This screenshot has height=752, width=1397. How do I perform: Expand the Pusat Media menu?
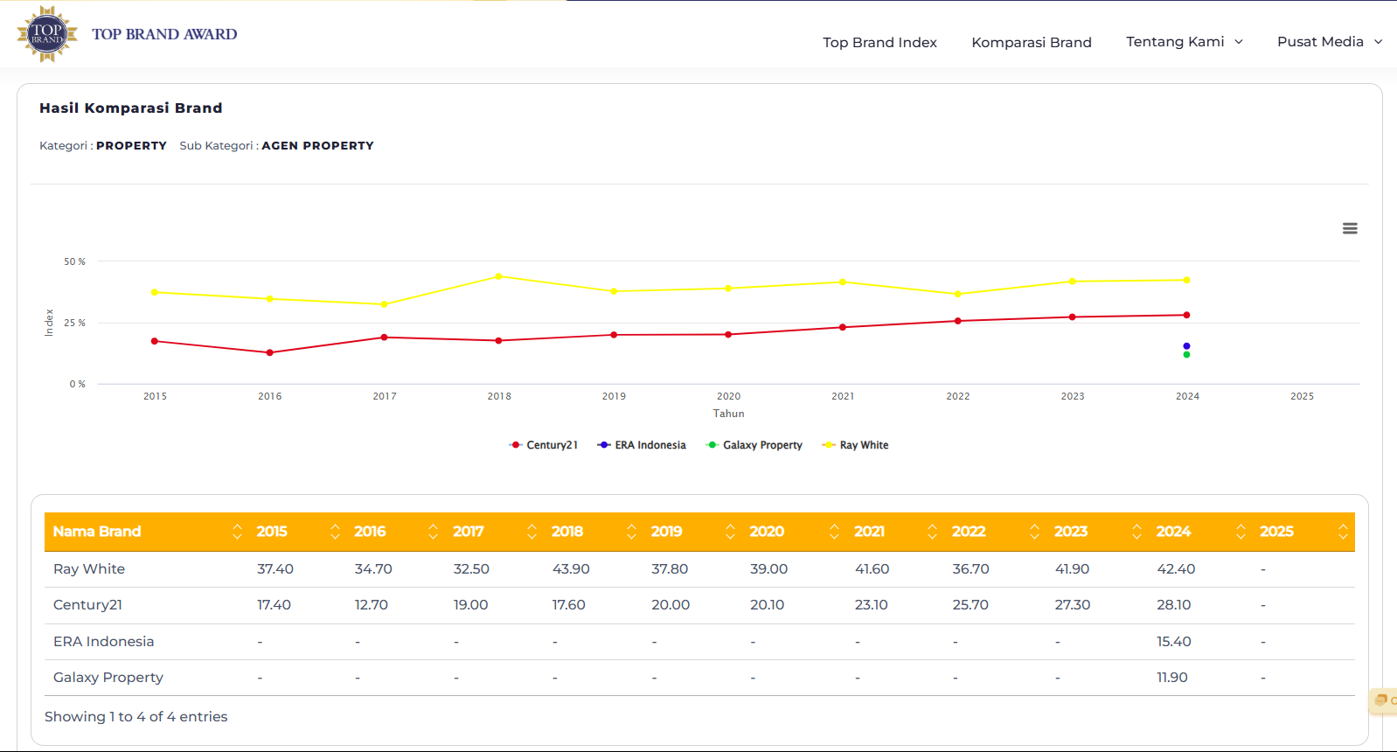(1330, 41)
